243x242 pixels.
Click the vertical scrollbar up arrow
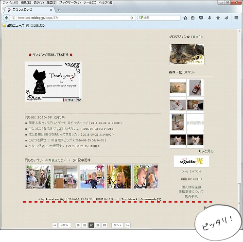coord(239,31)
